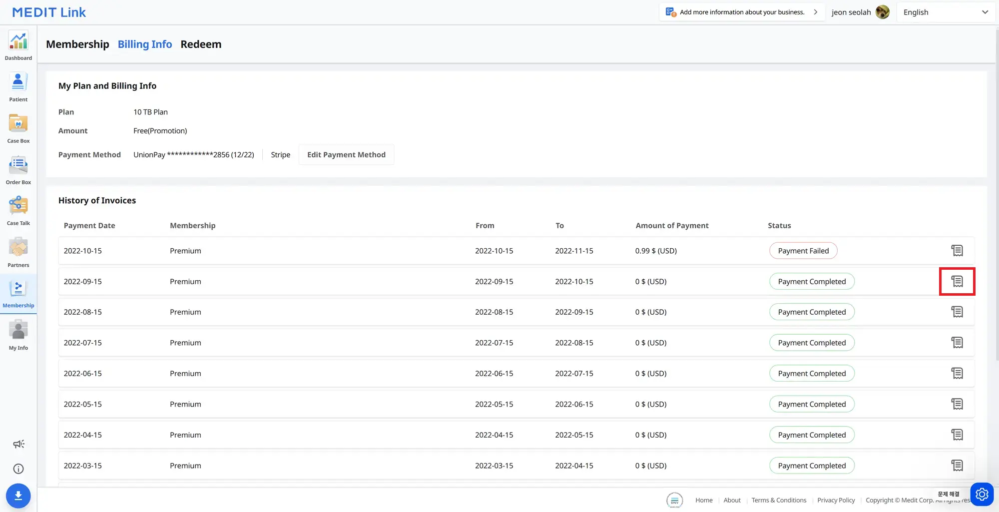Click Payment Completed badge for 2022-03-15

point(812,466)
